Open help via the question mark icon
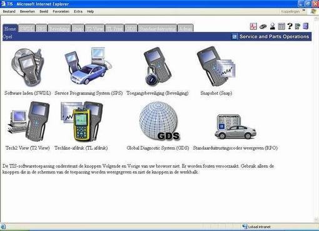The image size is (319, 231). (290, 26)
